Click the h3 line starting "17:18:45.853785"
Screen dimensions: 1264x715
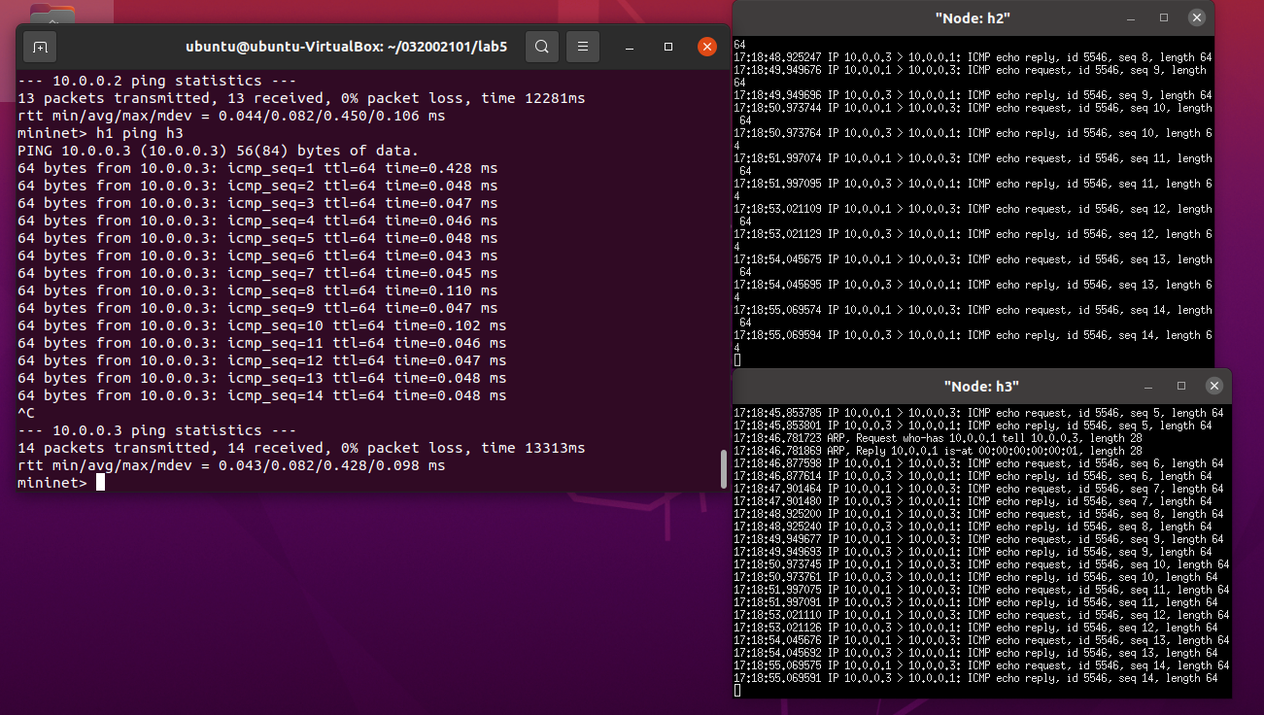(x=978, y=413)
